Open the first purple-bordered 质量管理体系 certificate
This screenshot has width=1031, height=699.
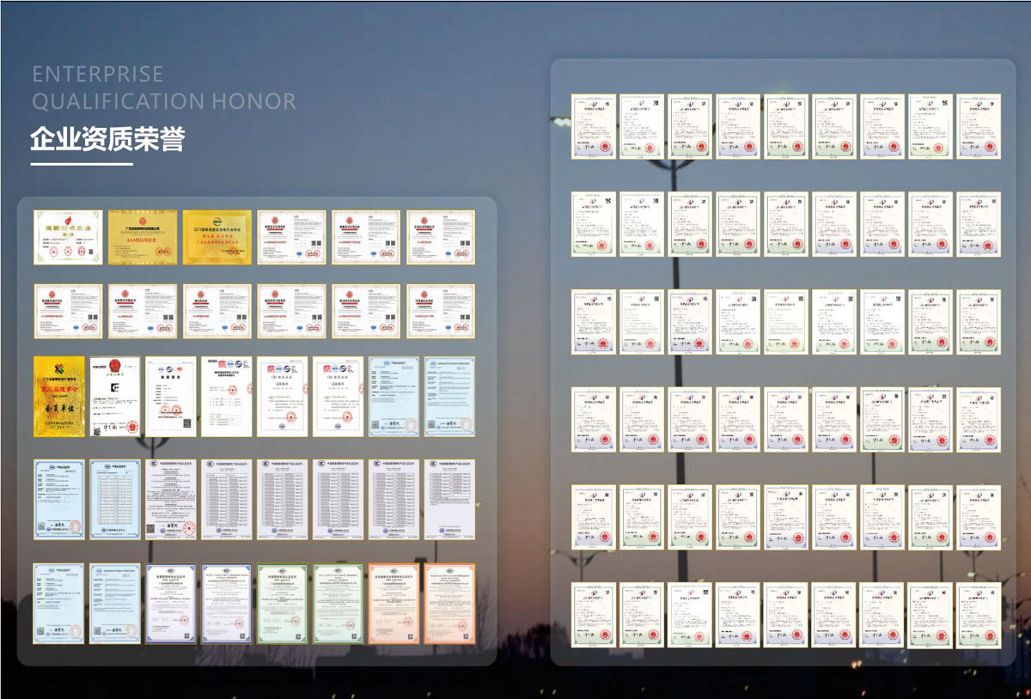point(170,604)
